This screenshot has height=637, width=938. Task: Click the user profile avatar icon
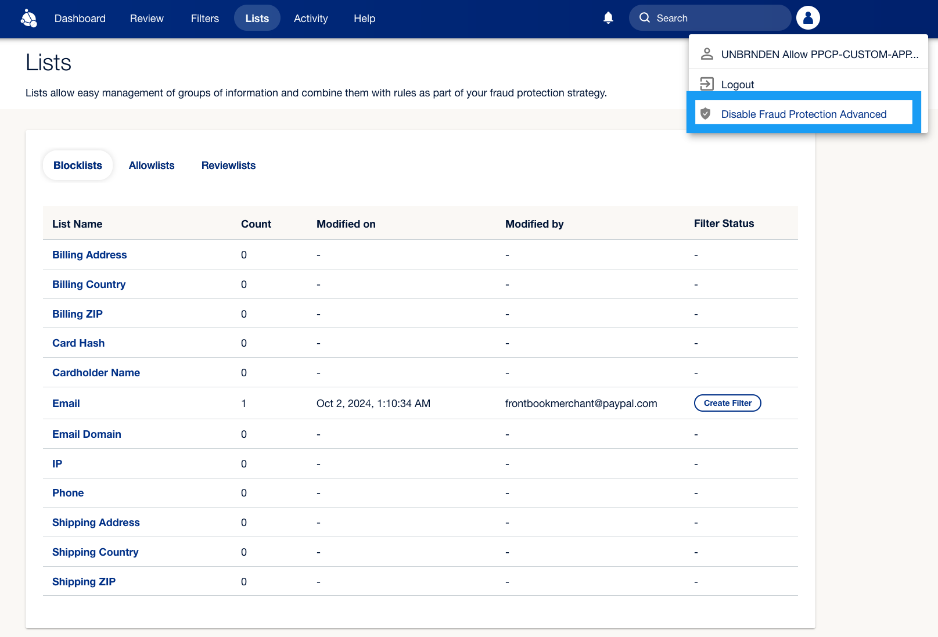pos(808,18)
